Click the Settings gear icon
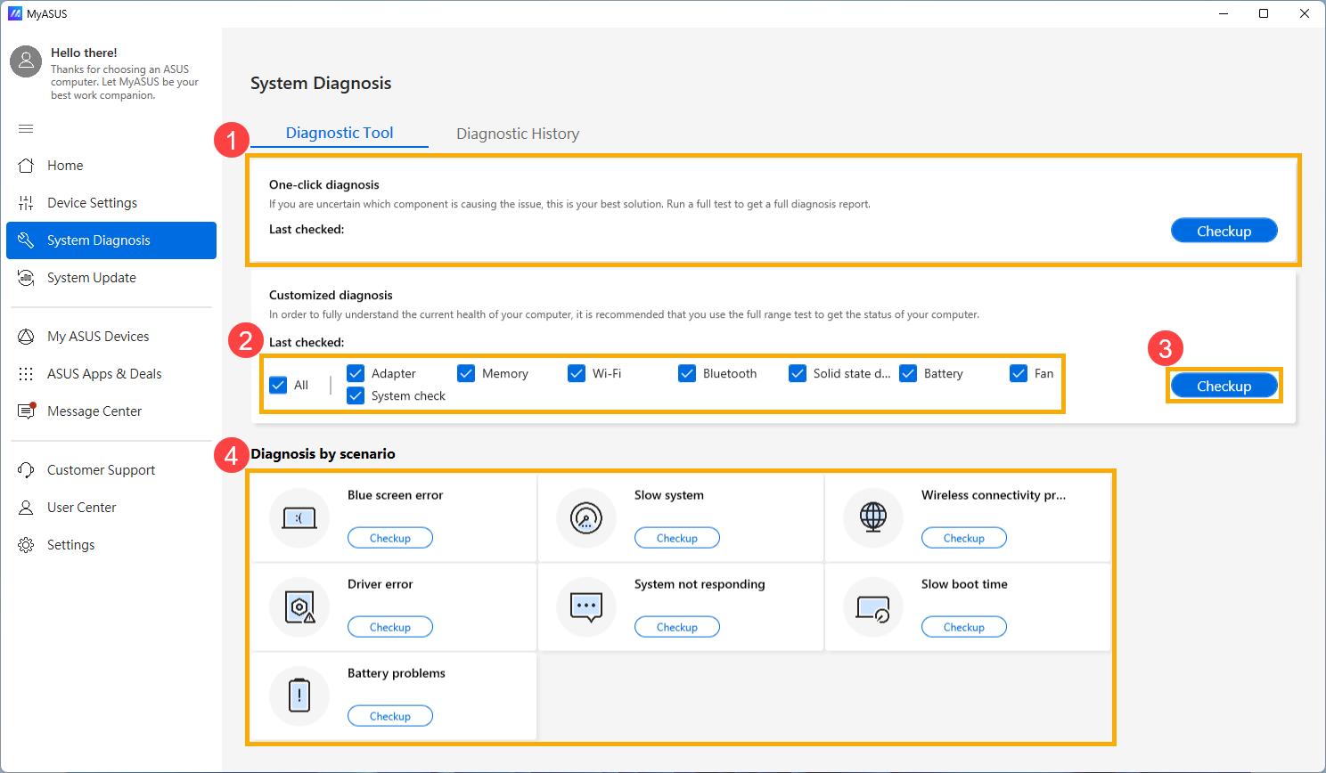Screen dimensions: 1326x773 click(x=26, y=545)
